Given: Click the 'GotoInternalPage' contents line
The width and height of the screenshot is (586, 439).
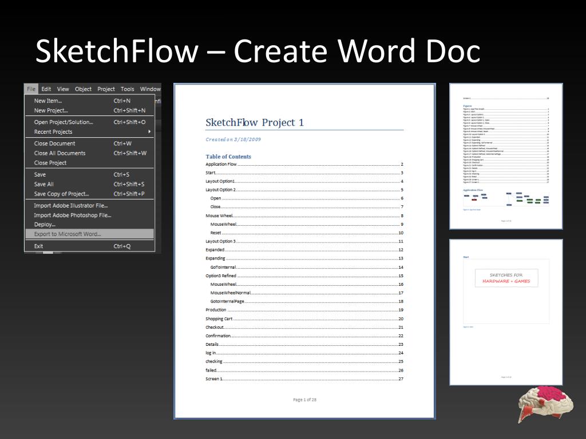Looking at the screenshot, I should (307, 301).
